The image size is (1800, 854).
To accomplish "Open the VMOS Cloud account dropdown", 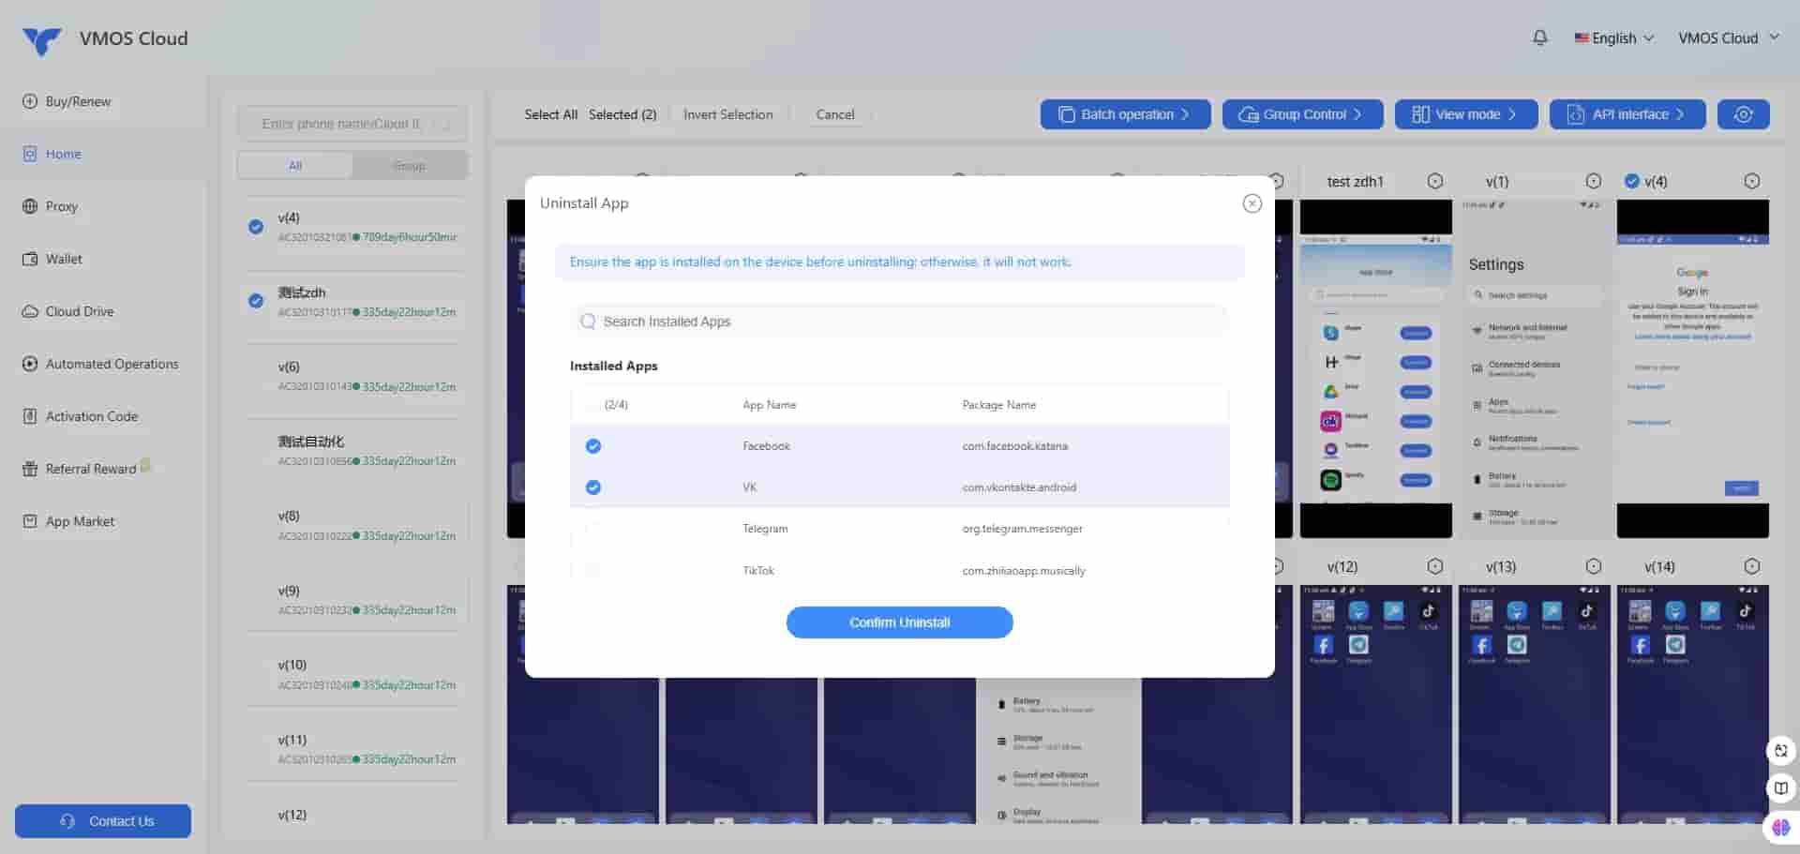I will pos(1727,38).
